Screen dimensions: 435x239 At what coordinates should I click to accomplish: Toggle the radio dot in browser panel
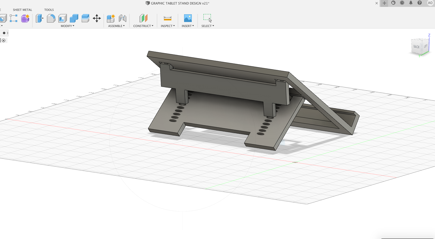click(3, 41)
